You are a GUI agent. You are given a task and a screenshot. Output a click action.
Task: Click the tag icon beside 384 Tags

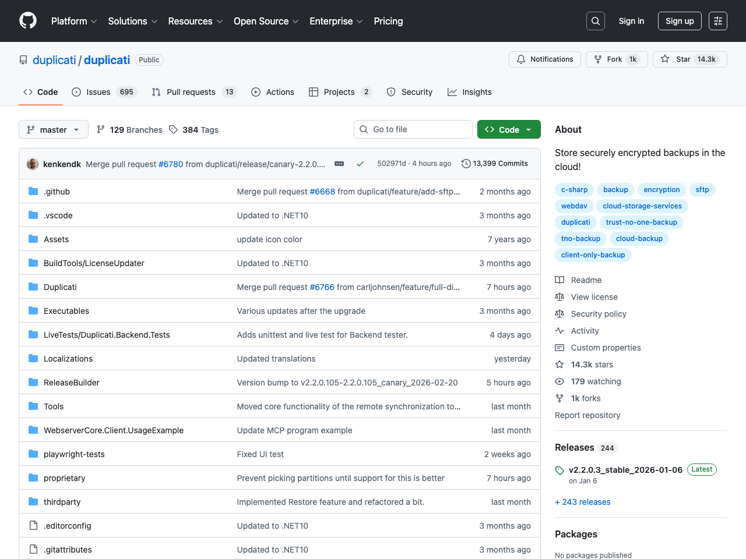(x=173, y=129)
